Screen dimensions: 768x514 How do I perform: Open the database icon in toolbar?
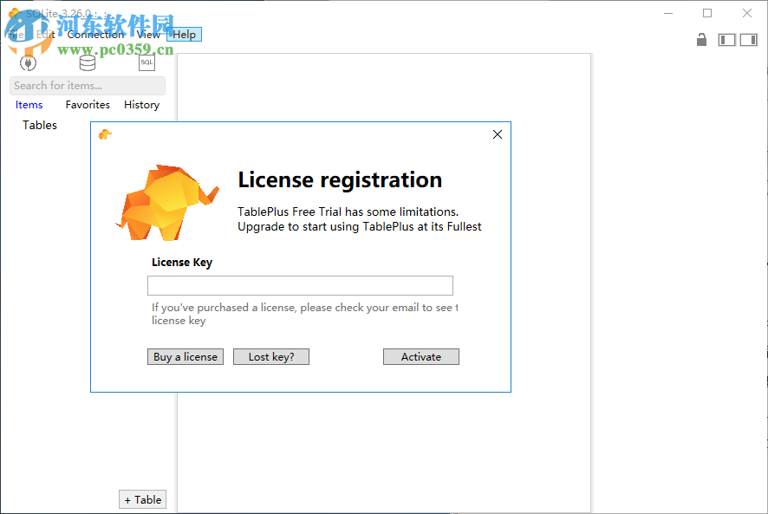[86, 62]
